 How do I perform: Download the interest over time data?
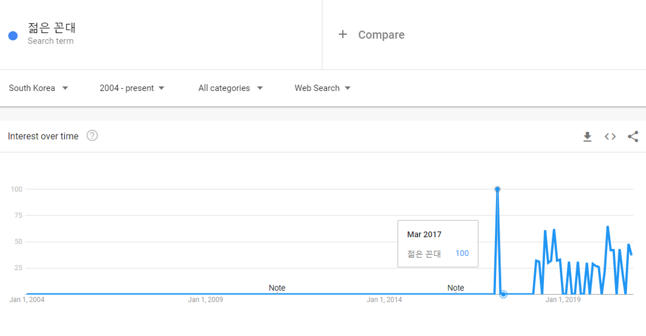click(x=587, y=137)
